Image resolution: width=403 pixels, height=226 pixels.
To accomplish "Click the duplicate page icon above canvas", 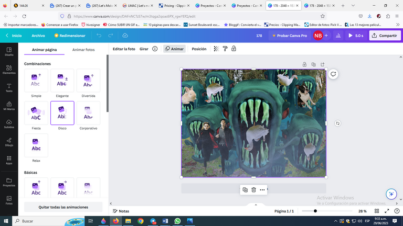I will click(314, 64).
